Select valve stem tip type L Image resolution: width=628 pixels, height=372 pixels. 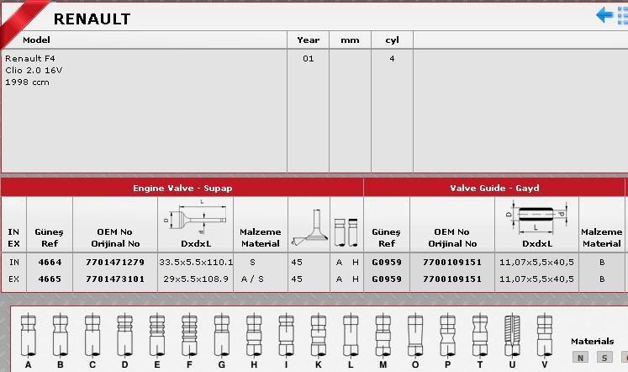coord(351,341)
